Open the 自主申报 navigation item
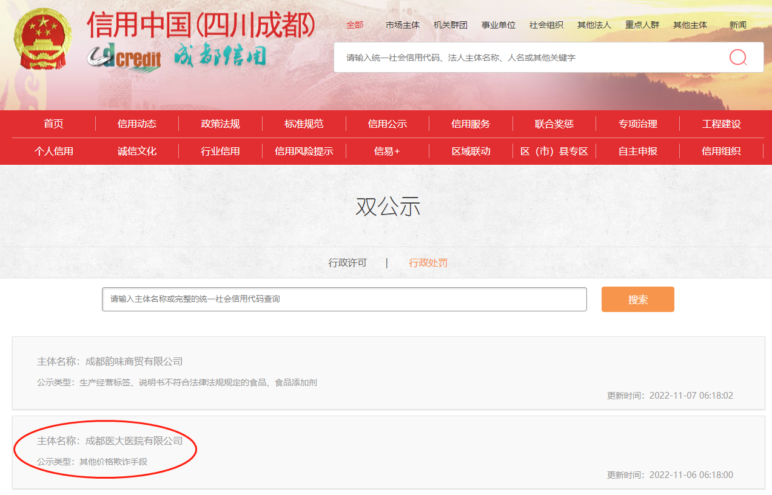This screenshot has height=495, width=772. [x=638, y=151]
